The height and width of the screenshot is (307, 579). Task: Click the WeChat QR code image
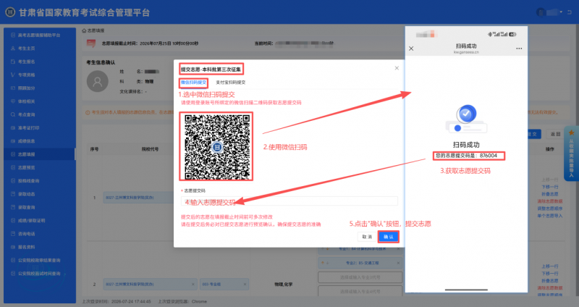[216, 147]
